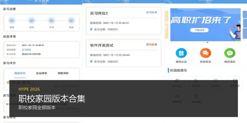This screenshot has height=123, width=247.
Task: Tap the back arrow in top-left header
Action: pyautogui.click(x=7, y=1)
